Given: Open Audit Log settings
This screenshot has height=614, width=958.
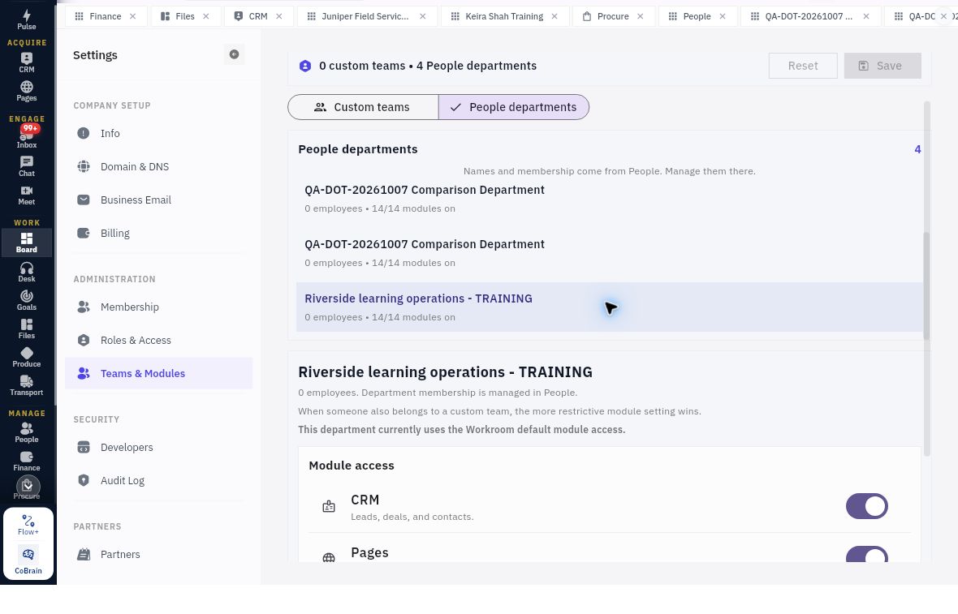Looking at the screenshot, I should pos(159,480).
